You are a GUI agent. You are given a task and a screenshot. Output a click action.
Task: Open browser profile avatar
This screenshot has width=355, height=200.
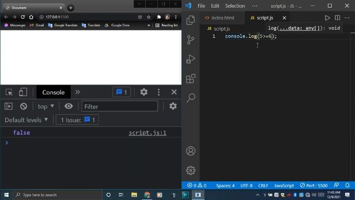click(168, 17)
